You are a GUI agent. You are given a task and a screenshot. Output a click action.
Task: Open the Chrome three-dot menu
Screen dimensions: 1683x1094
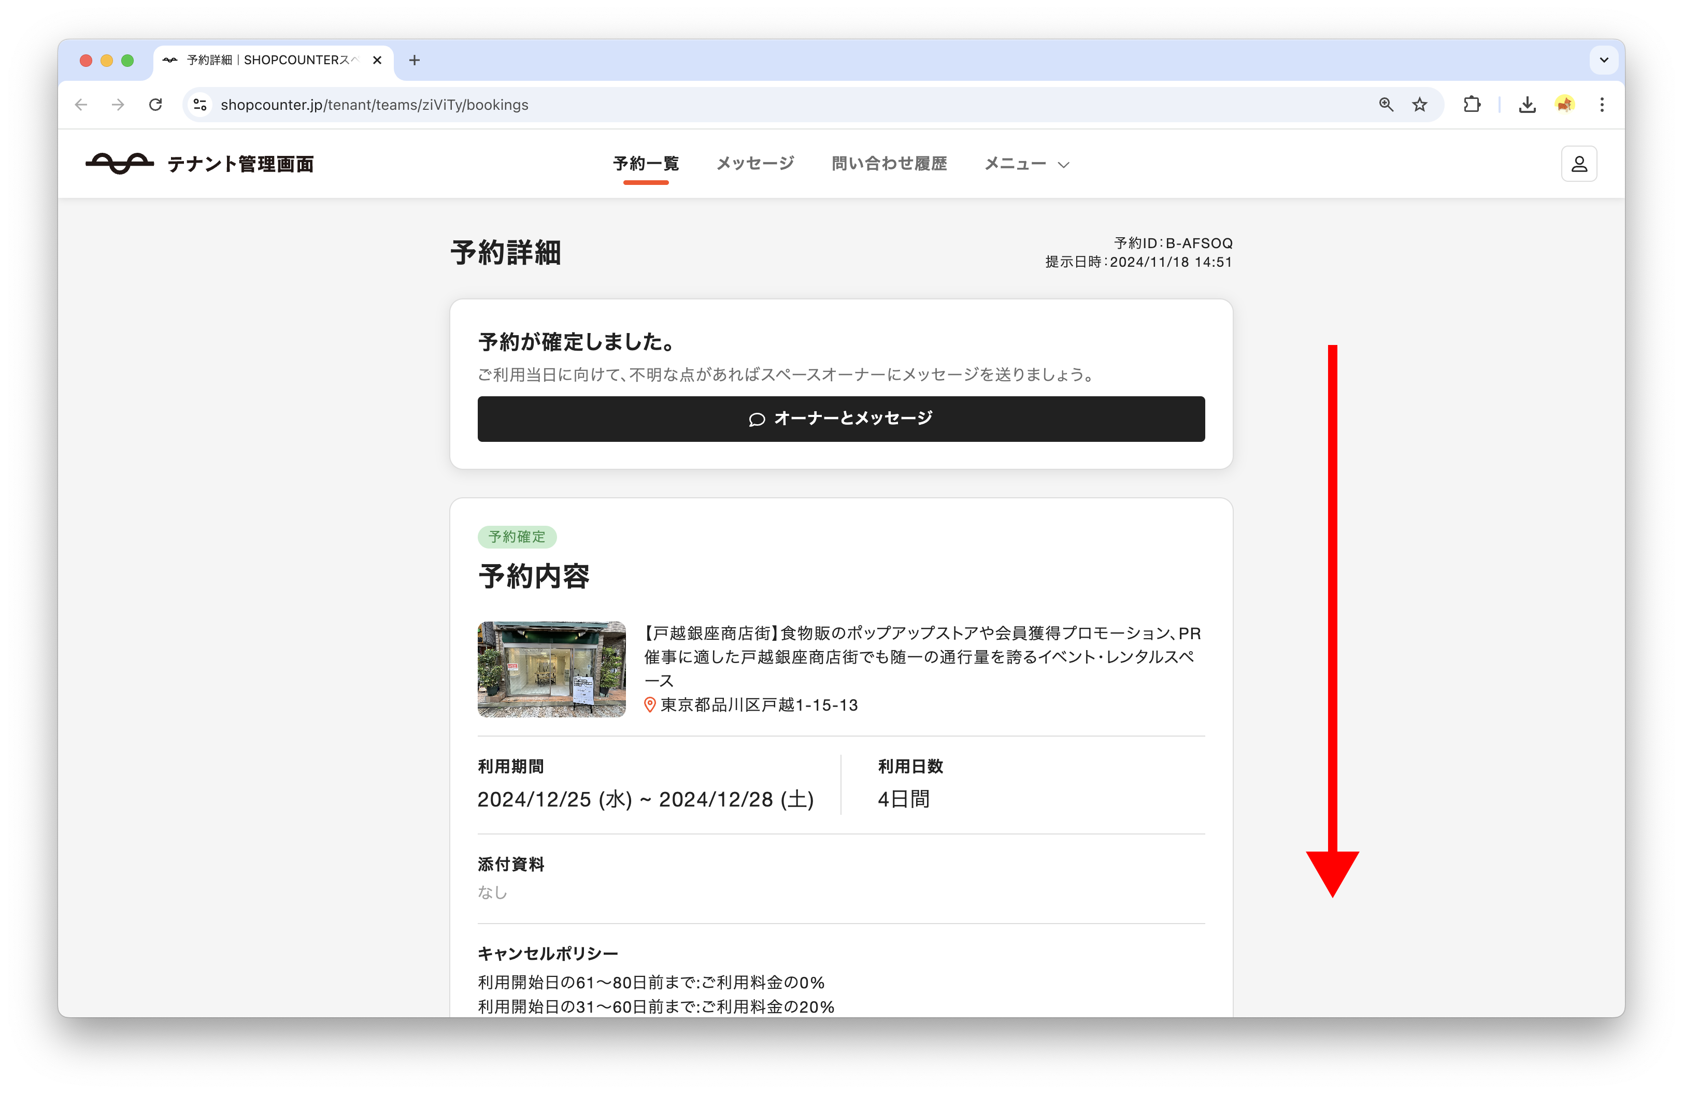(x=1602, y=105)
